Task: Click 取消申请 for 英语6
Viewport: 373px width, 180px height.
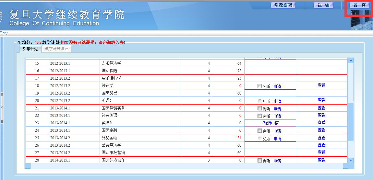Action: pos(271,123)
